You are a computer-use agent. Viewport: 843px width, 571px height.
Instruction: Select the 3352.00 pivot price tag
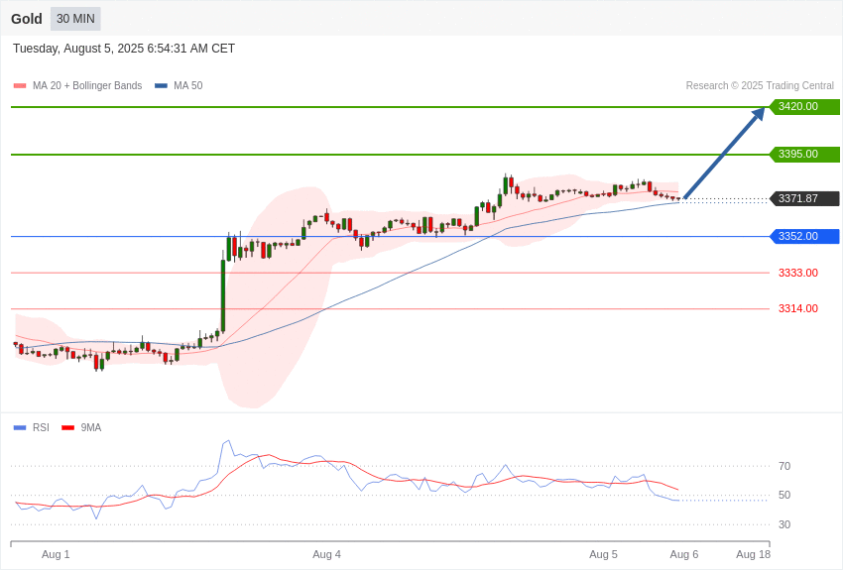tap(805, 236)
